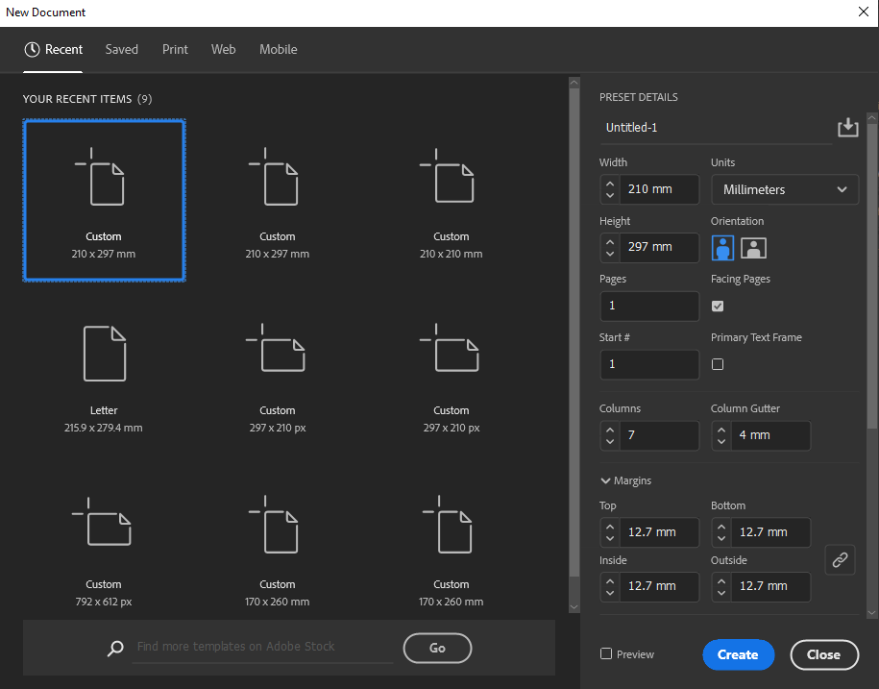Pick the Custom 210 x 210 mm preset

coord(451,204)
